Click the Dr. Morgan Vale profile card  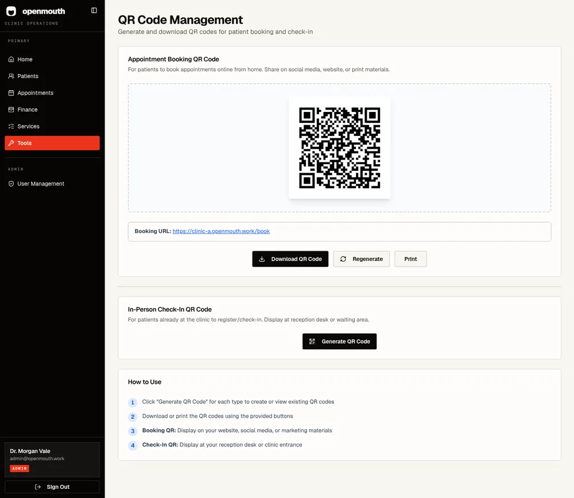pyautogui.click(x=52, y=460)
